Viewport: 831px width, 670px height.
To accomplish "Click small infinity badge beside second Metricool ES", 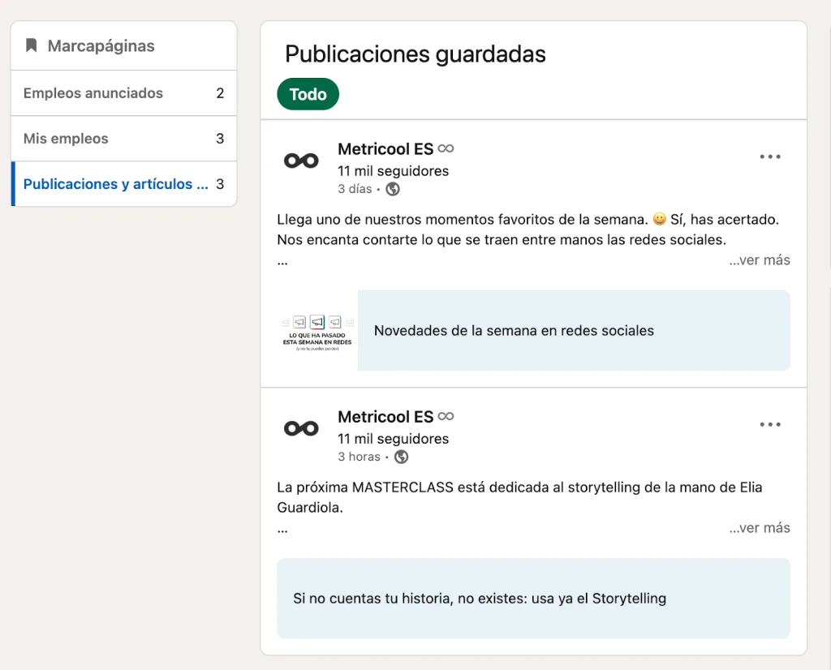I will click(446, 416).
